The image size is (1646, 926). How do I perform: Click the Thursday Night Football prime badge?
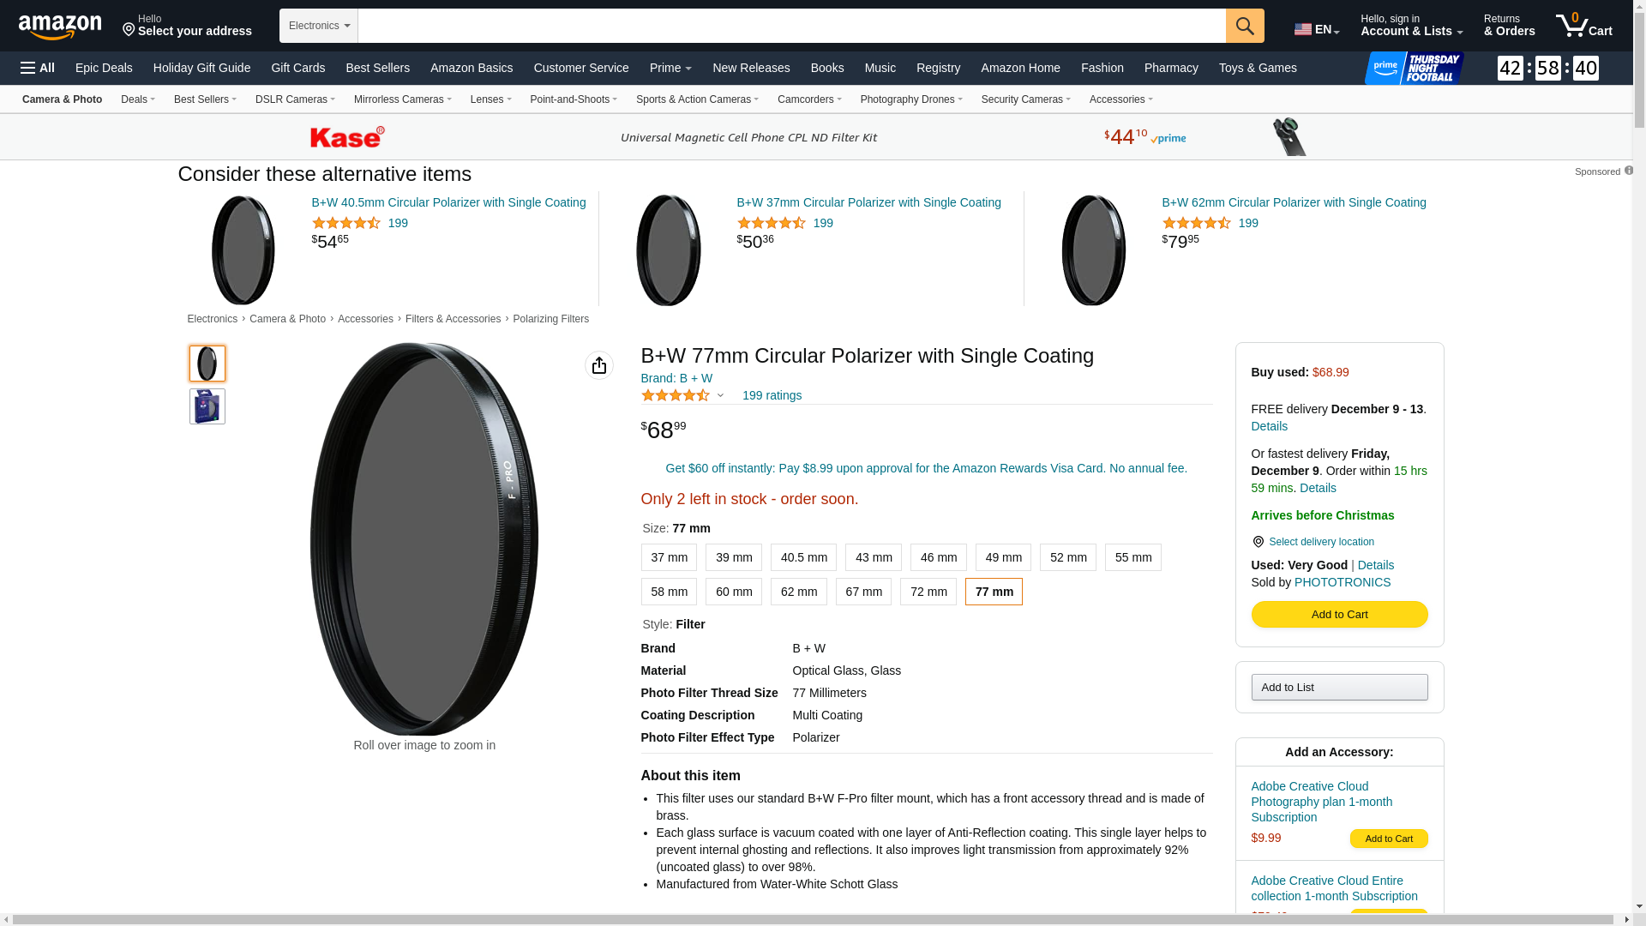[1415, 68]
